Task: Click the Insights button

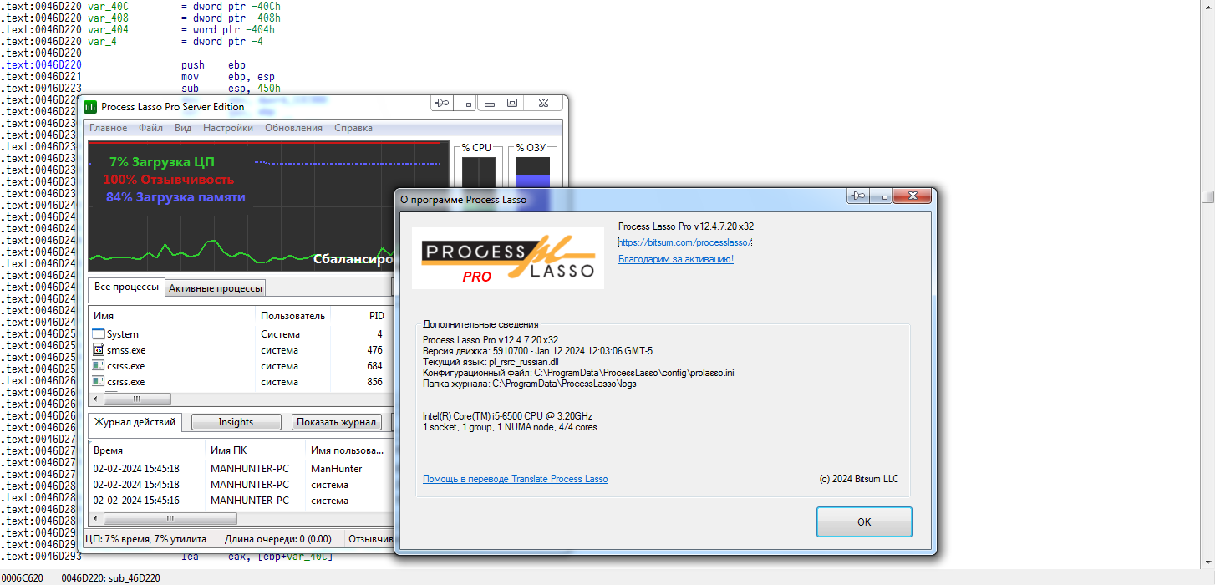Action: click(236, 422)
